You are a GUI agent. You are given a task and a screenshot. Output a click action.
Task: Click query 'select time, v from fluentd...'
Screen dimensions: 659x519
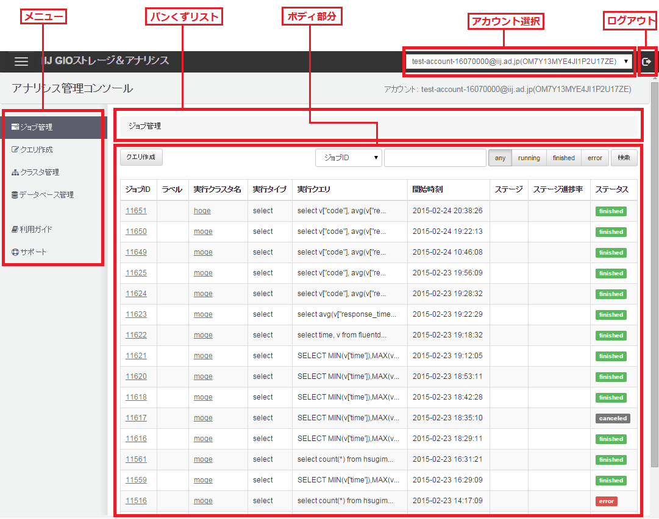point(341,335)
